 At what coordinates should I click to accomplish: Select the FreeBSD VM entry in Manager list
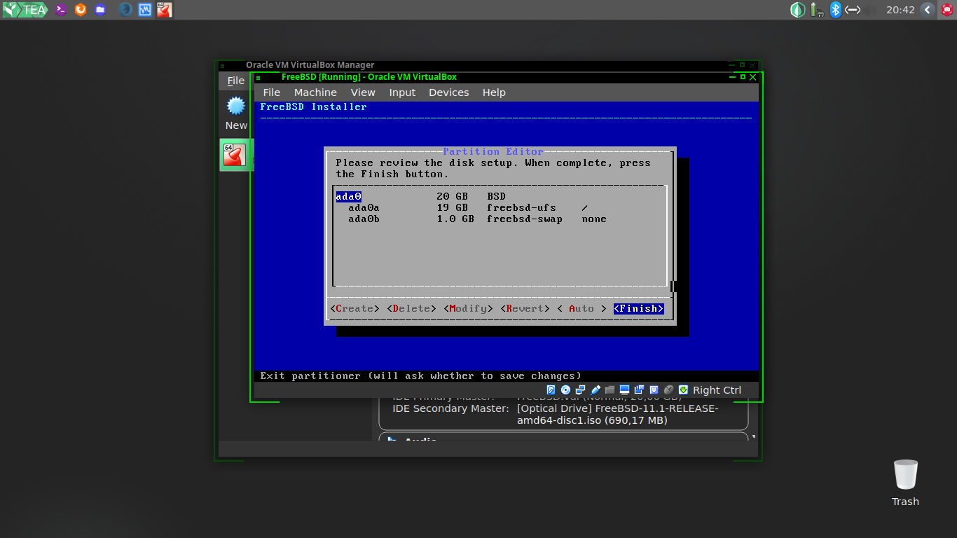coord(236,154)
